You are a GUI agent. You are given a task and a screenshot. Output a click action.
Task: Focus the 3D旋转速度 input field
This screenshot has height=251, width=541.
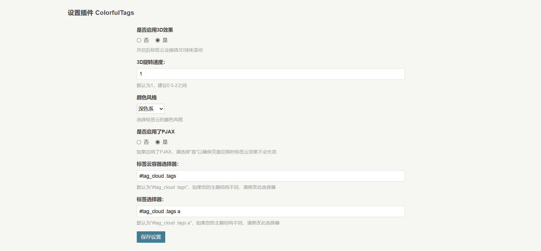tap(270, 74)
